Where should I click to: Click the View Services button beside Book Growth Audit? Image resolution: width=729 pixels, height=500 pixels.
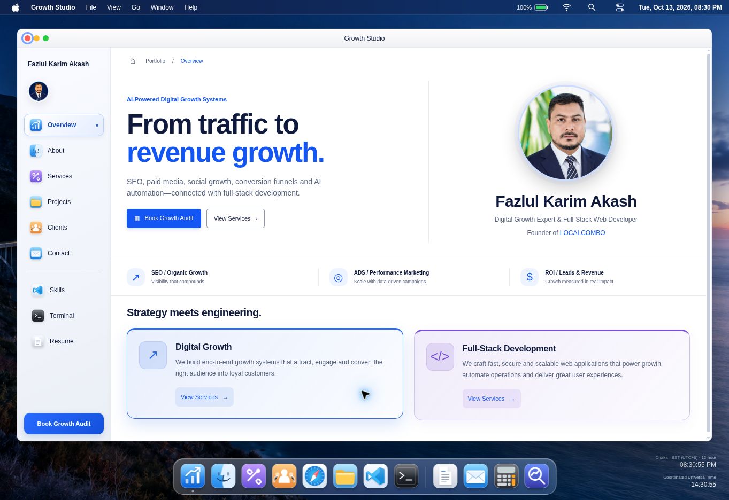(x=235, y=218)
